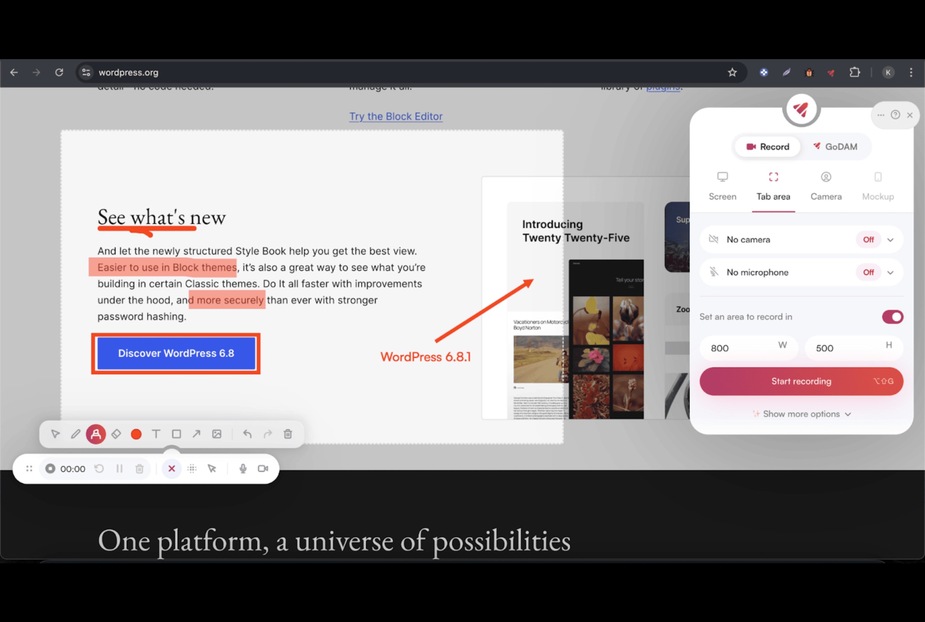This screenshot has height=622, width=925.
Task: Expand the No camera dropdown
Action: (x=891, y=240)
